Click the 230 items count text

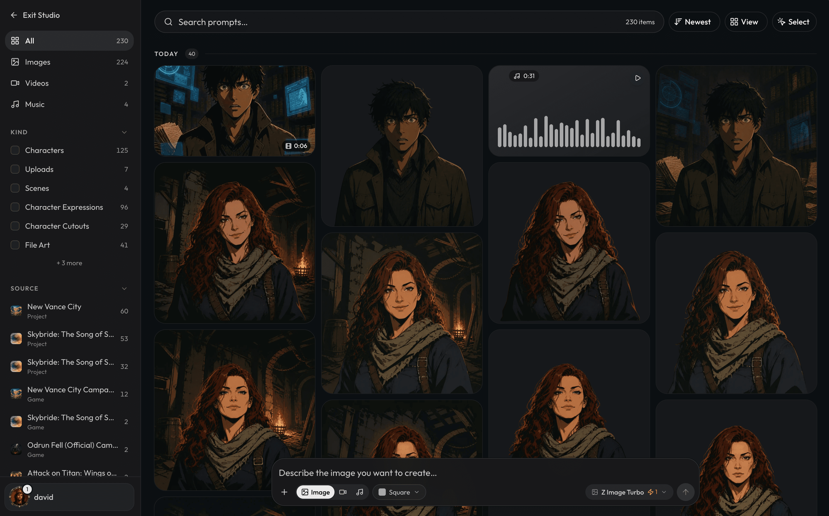click(x=640, y=22)
